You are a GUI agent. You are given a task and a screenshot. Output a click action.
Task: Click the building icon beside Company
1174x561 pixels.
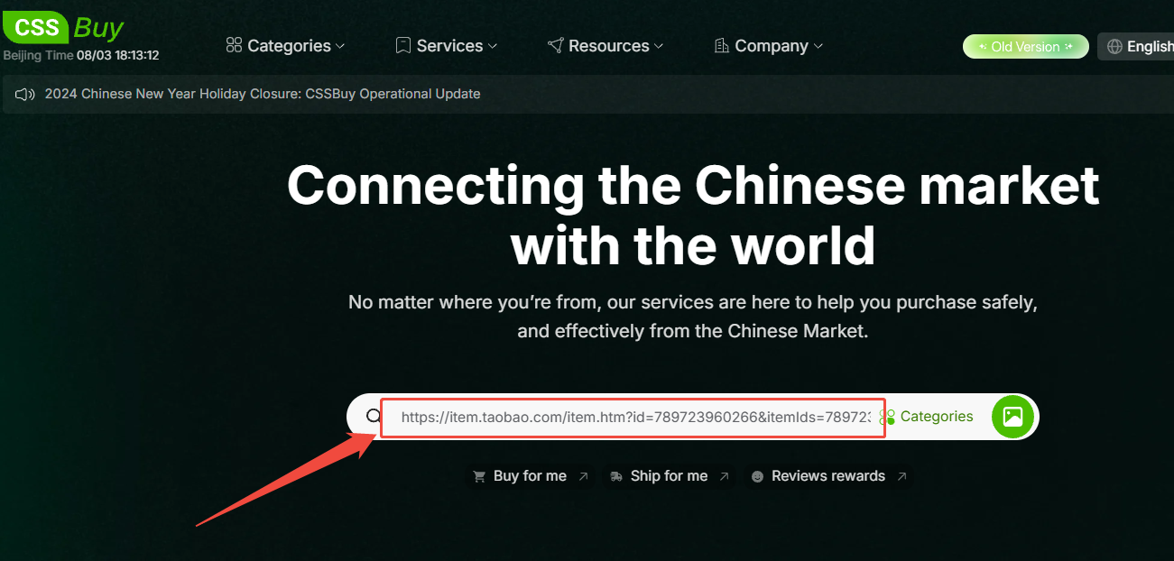722,45
